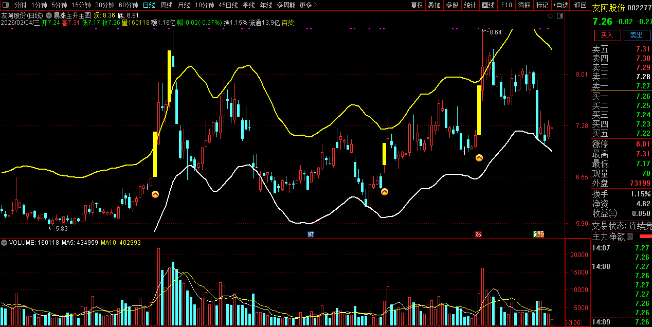Screen dimensions: 652x327
Task: Click the 跌预 forecast marker
Action: (x=538, y=234)
